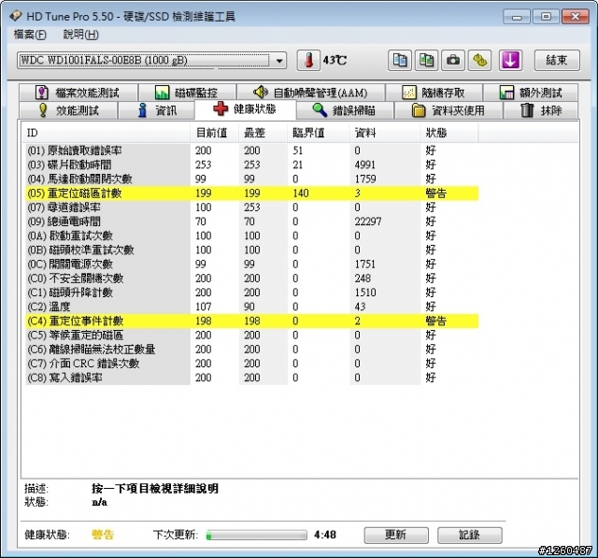Select the (0C) 開關電源次數 row
This screenshot has height=558, width=598.
251,265
